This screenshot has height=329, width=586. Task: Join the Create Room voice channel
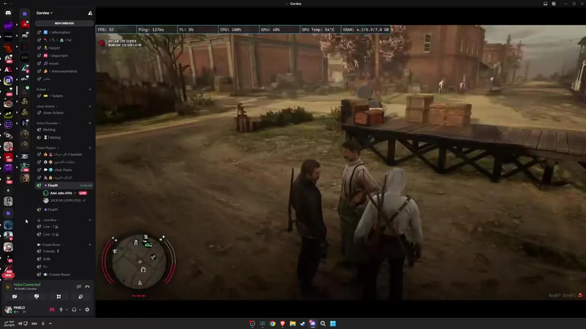click(x=64, y=275)
